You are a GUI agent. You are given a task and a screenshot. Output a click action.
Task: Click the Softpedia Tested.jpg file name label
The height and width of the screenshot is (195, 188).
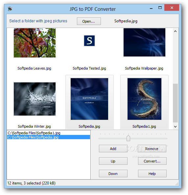(x=89, y=68)
